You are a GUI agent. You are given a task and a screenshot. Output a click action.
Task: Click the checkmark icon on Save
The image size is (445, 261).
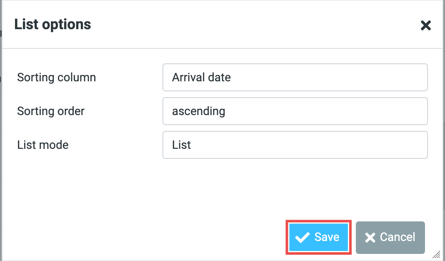point(302,238)
